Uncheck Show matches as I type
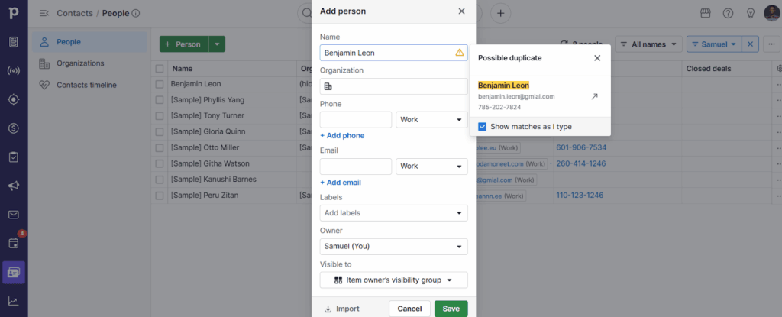The width and height of the screenshot is (782, 317). [483, 127]
